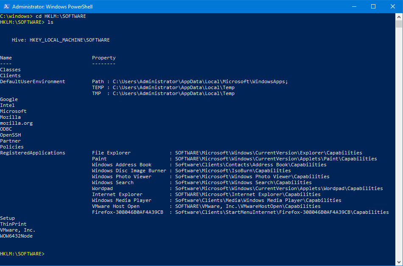Click the 'Google' key name
Viewport: 403px width, 266px height.
pos(9,99)
